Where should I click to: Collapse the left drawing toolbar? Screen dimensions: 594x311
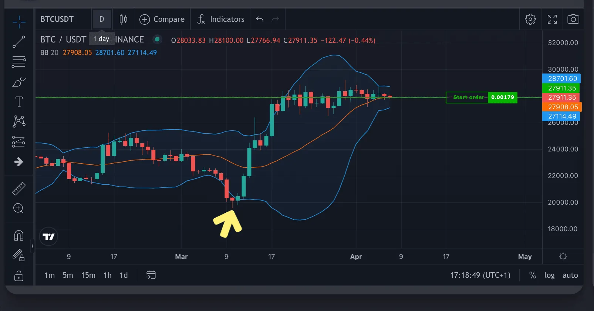(x=33, y=246)
